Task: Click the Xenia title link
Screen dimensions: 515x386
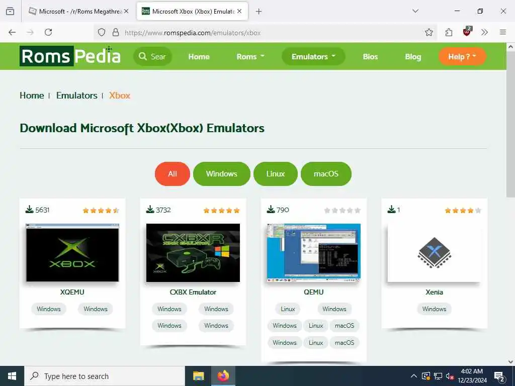Action: 434,292
